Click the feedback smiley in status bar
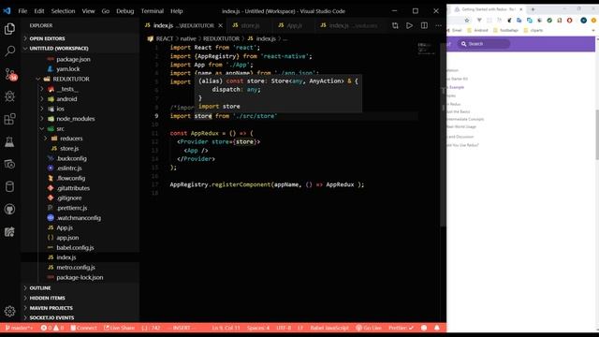 [x=424, y=328]
